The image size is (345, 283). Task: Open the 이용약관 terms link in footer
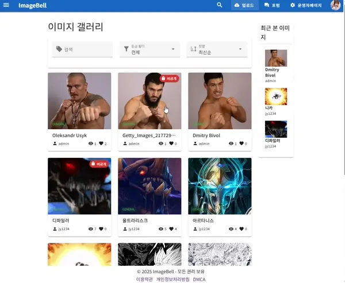pyautogui.click(x=144, y=279)
